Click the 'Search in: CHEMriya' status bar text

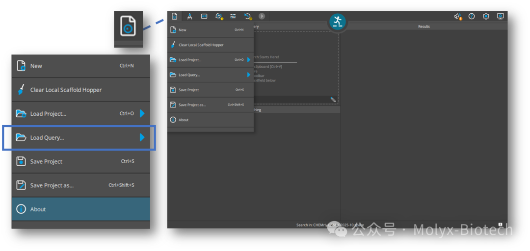point(330,225)
